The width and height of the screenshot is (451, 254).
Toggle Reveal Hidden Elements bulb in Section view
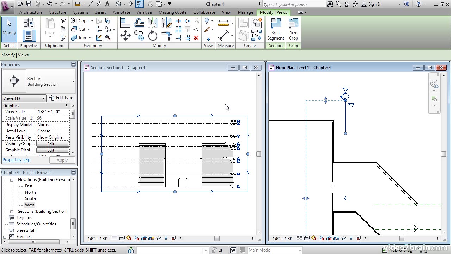point(166,238)
